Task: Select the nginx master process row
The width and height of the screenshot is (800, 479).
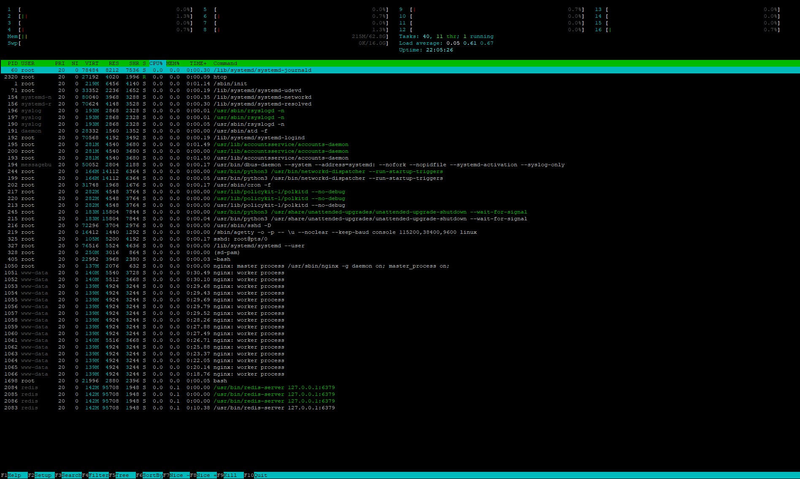Action: (x=400, y=266)
